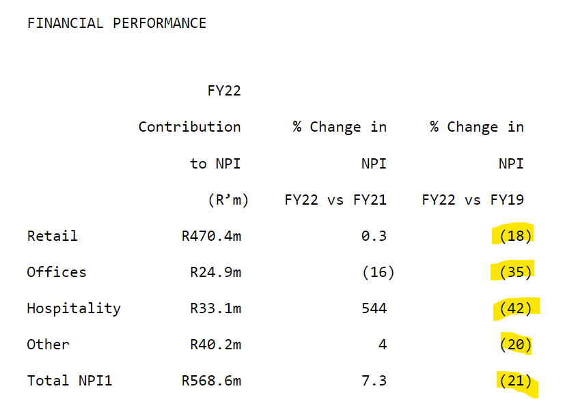Click the R40.2m Other contribution value
The height and width of the screenshot is (408, 578).
[x=215, y=345]
